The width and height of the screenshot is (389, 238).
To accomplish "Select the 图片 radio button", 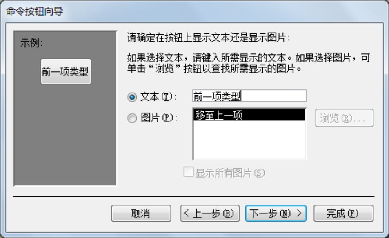I will pyautogui.click(x=132, y=118).
